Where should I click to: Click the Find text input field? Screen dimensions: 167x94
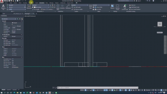[x=16, y=7]
